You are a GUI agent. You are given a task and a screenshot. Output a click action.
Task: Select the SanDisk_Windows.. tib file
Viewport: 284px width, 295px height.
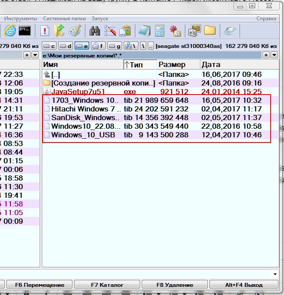pyautogui.click(x=160, y=117)
